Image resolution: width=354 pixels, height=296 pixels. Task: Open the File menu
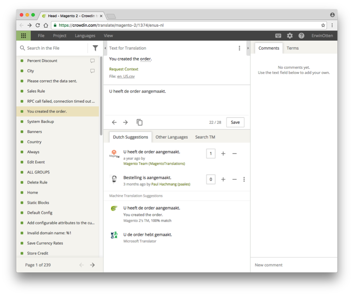(41, 36)
